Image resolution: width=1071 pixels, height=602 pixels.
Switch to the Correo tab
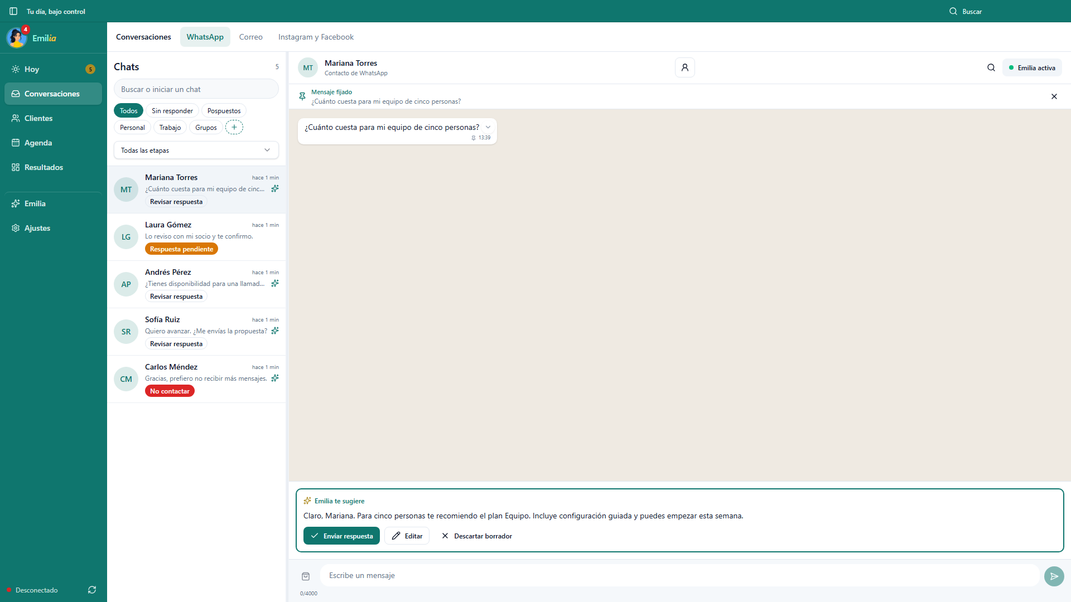tap(251, 37)
